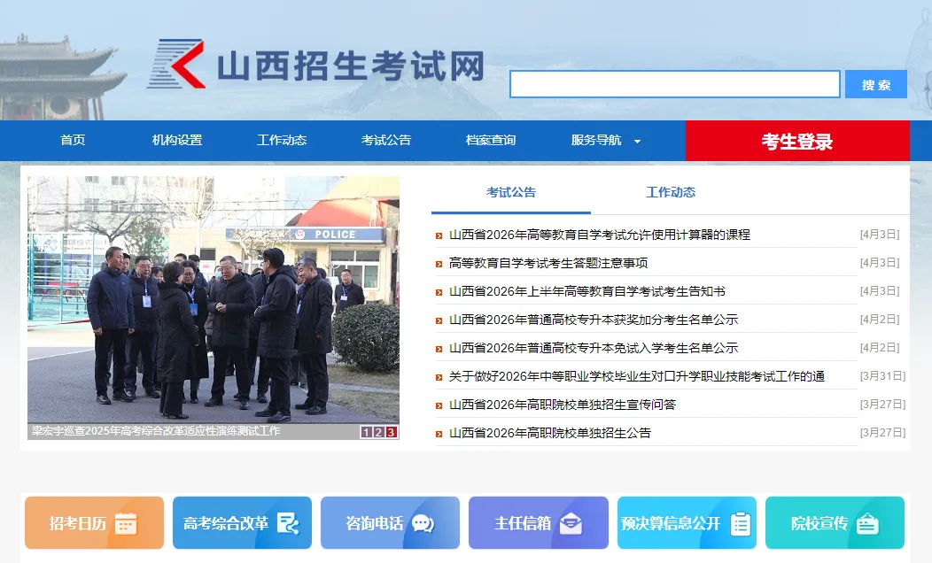Screen dimensions: 932x563
Task: Click the 搜索 search button
Action: pos(875,83)
